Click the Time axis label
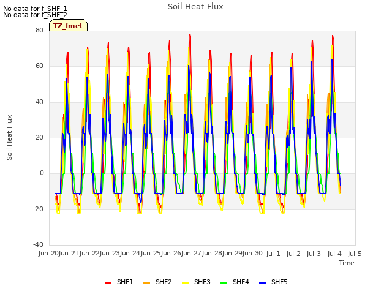This screenshot has width=392, height=294. (347, 263)
